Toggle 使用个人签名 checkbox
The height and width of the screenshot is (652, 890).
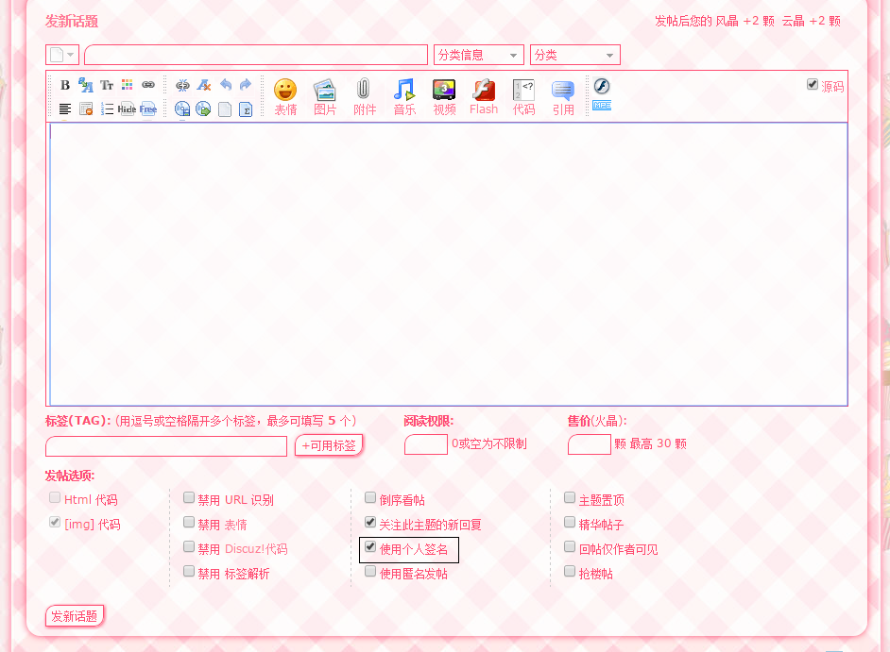tap(370, 546)
